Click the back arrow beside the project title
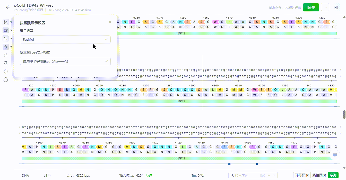 pos(8,7)
